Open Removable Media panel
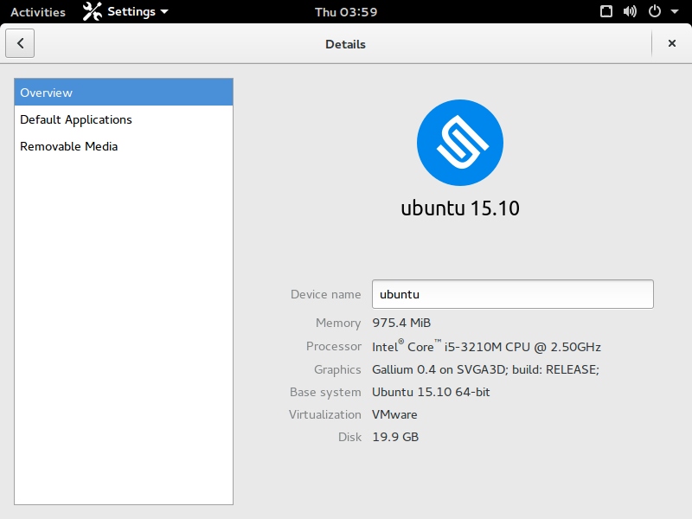 point(124,146)
